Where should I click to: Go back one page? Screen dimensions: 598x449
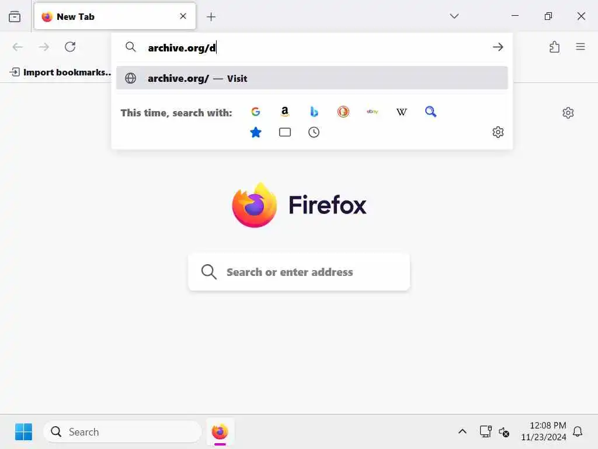click(x=18, y=47)
